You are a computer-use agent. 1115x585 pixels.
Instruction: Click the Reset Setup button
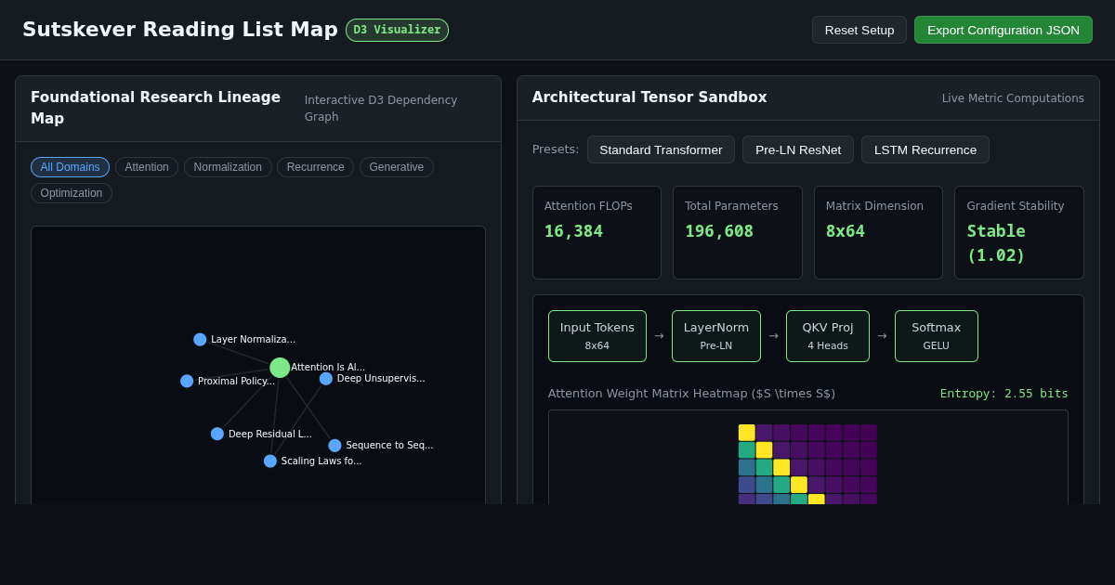[x=859, y=30]
